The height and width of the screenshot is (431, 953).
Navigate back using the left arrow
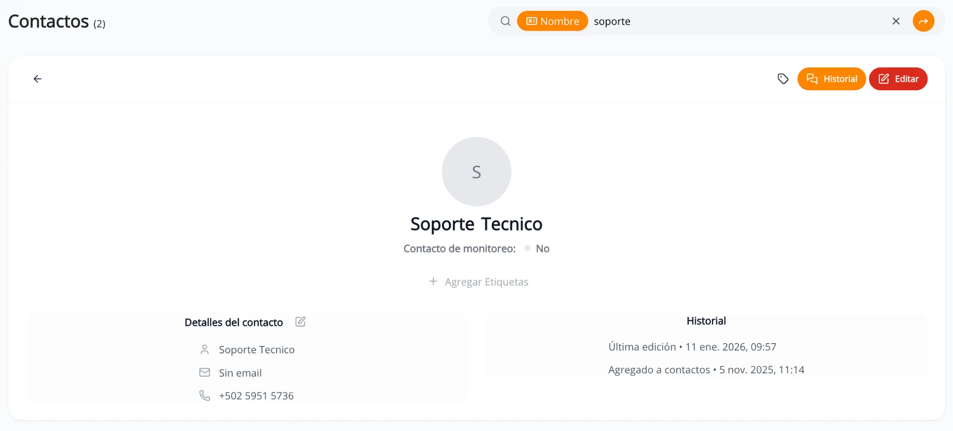pos(38,79)
